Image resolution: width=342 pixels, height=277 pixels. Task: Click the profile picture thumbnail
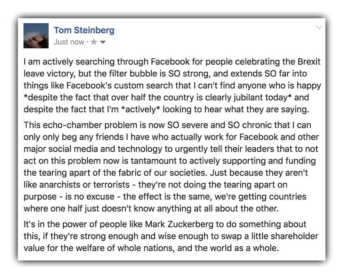[36, 36]
